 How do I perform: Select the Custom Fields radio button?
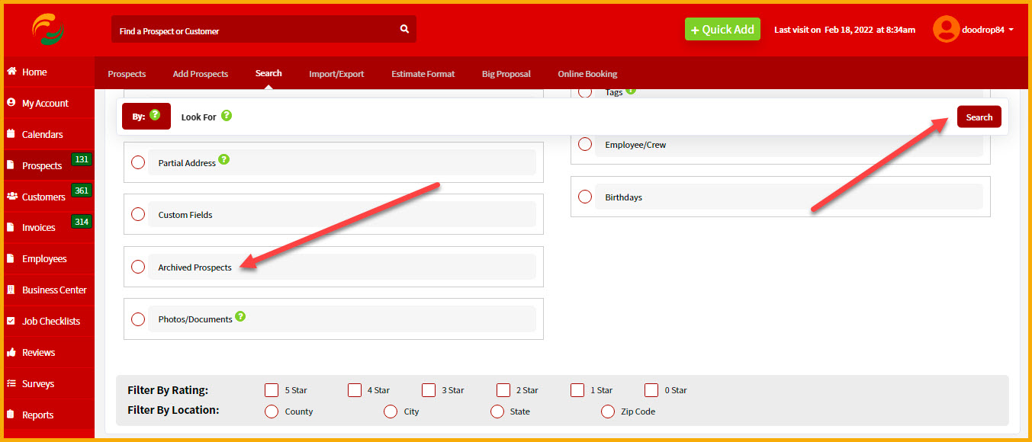tap(138, 214)
